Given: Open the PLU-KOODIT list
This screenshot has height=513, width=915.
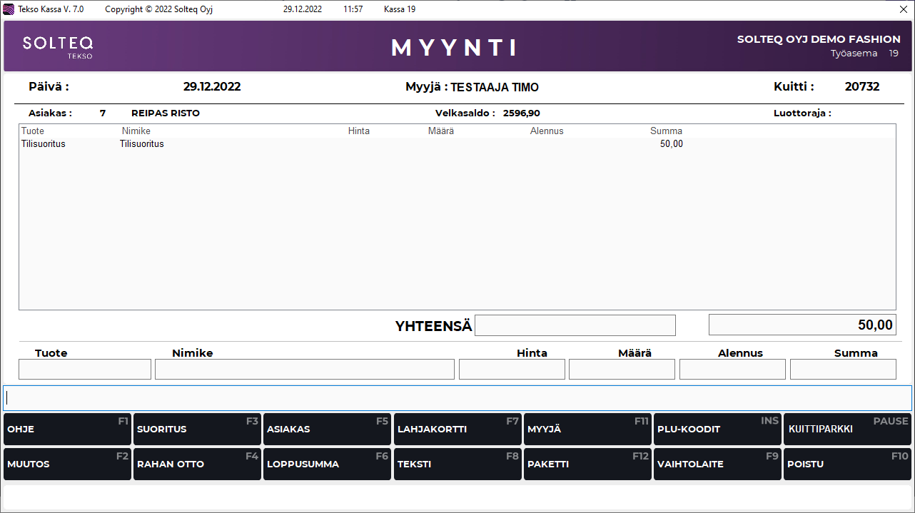Looking at the screenshot, I should (717, 430).
